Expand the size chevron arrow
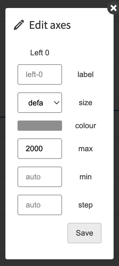 tap(56, 103)
